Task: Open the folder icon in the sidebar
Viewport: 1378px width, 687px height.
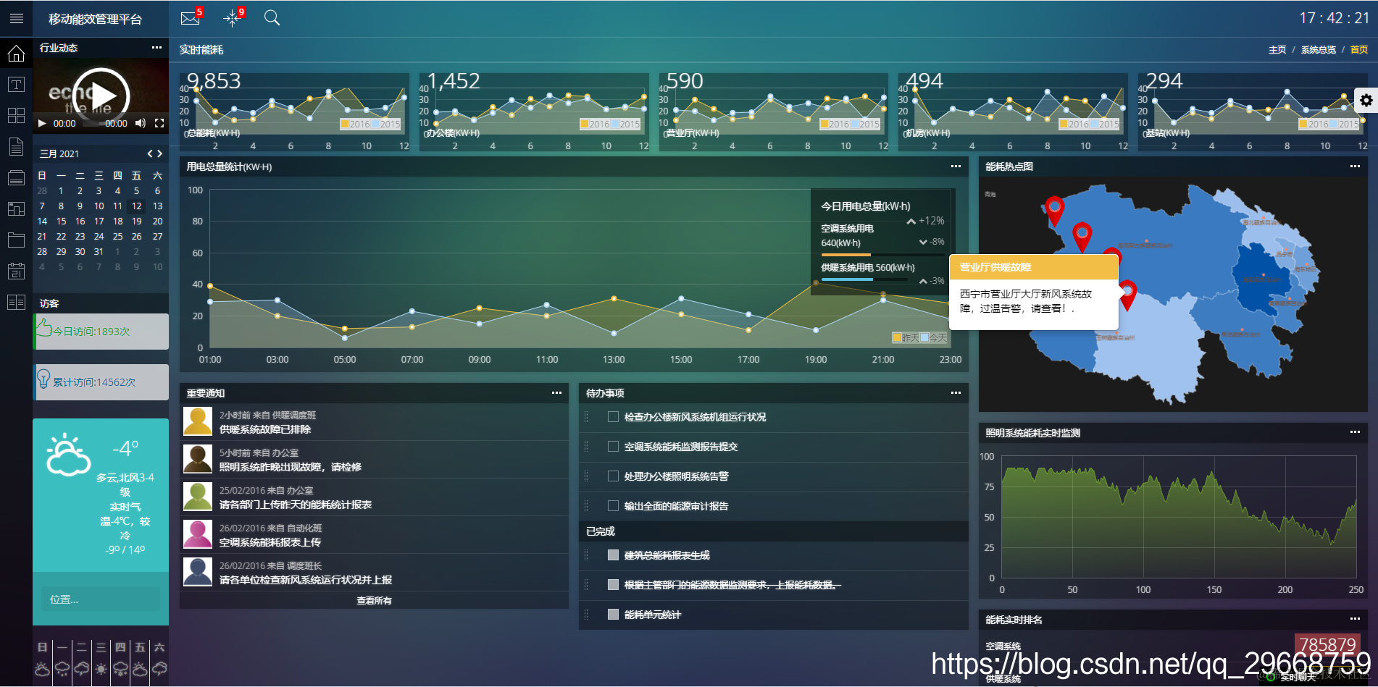Action: 16,240
